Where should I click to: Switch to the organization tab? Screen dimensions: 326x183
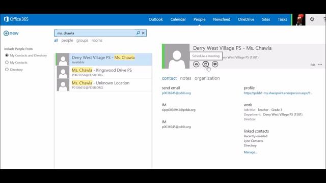(x=207, y=78)
